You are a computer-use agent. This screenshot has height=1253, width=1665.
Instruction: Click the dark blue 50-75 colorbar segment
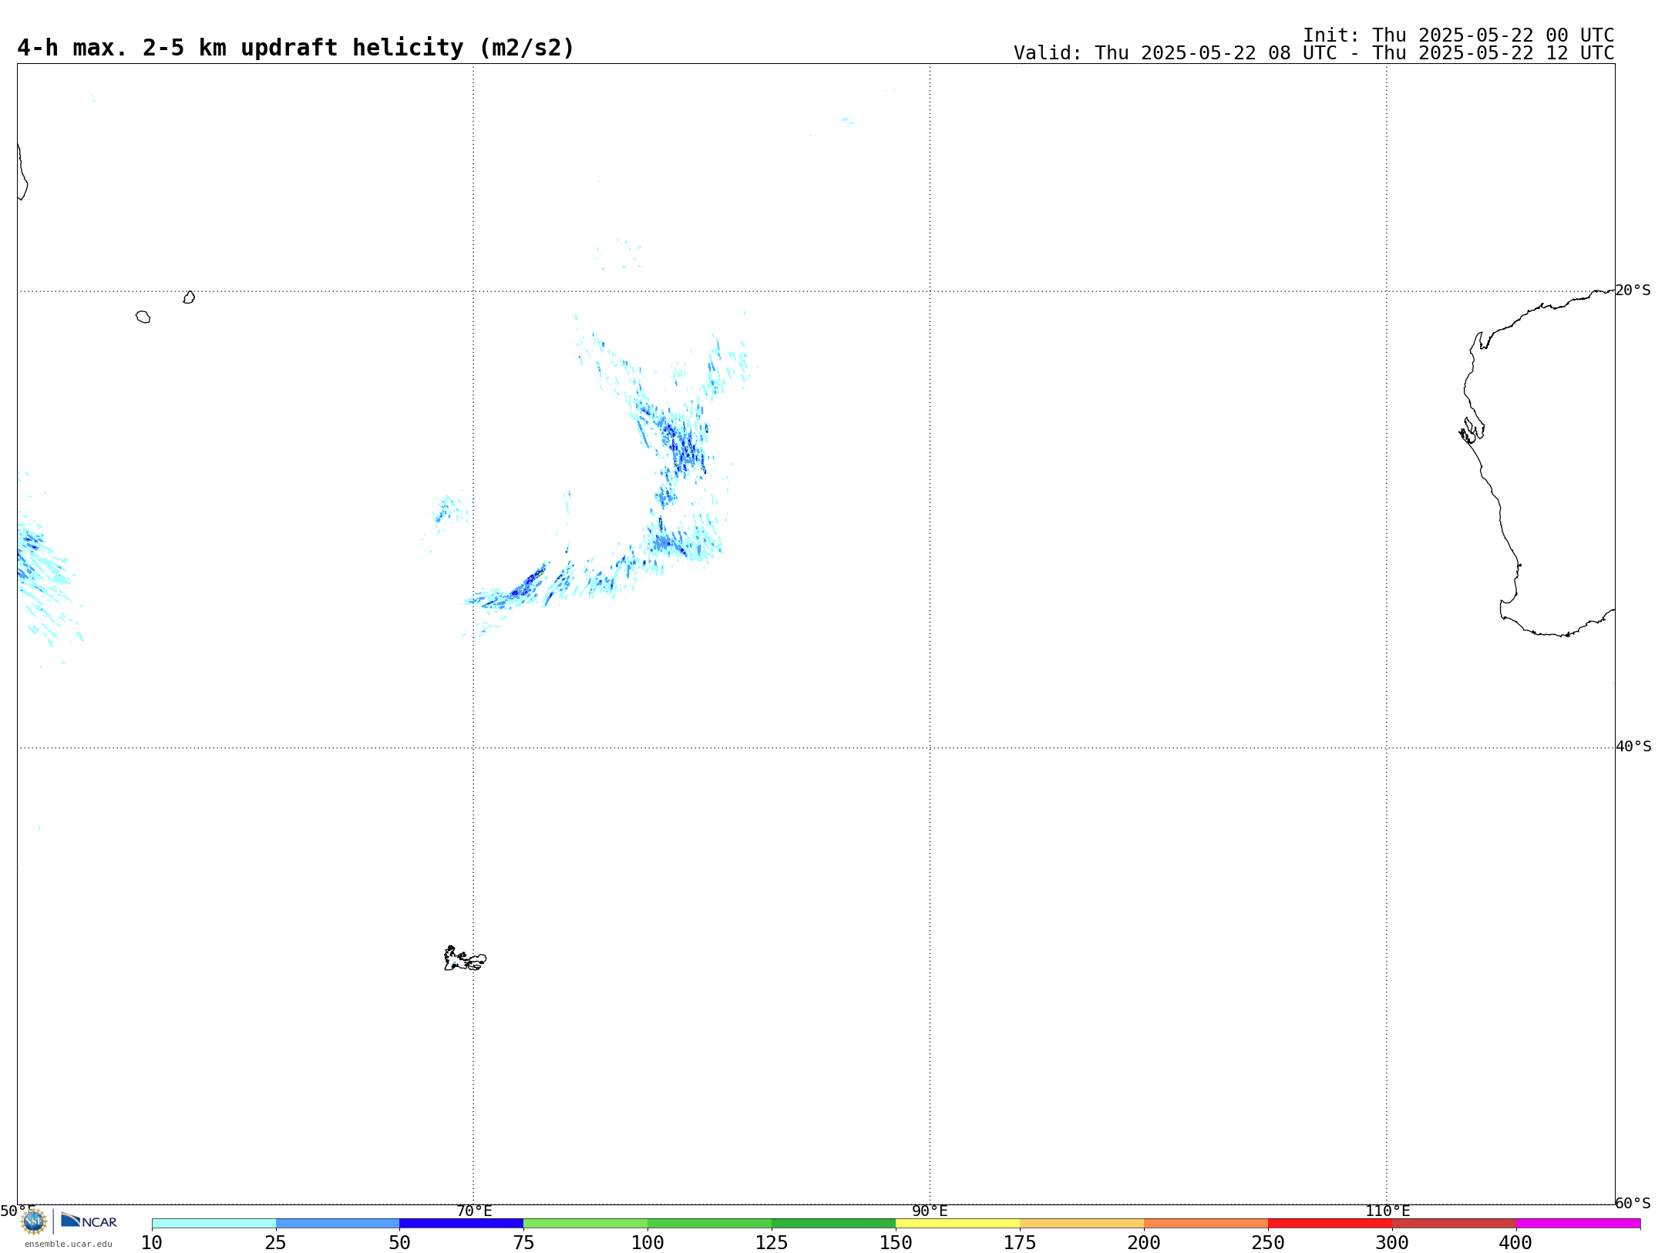pyautogui.click(x=462, y=1224)
